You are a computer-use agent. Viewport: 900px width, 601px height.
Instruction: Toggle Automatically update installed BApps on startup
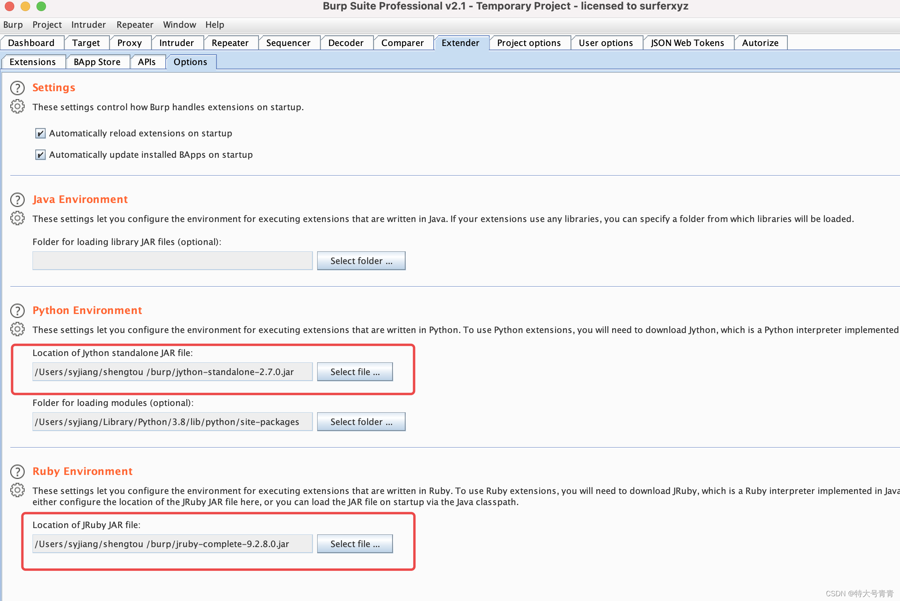pyautogui.click(x=40, y=155)
